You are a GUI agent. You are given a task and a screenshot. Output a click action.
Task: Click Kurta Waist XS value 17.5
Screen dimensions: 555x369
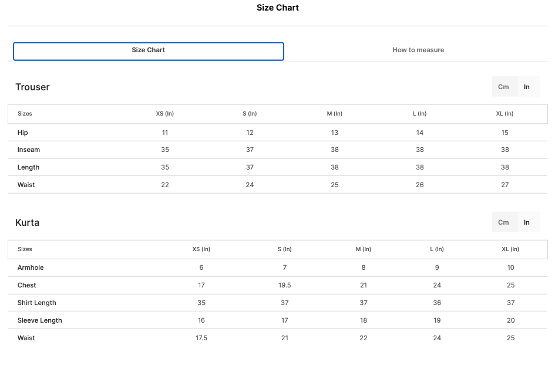click(201, 338)
